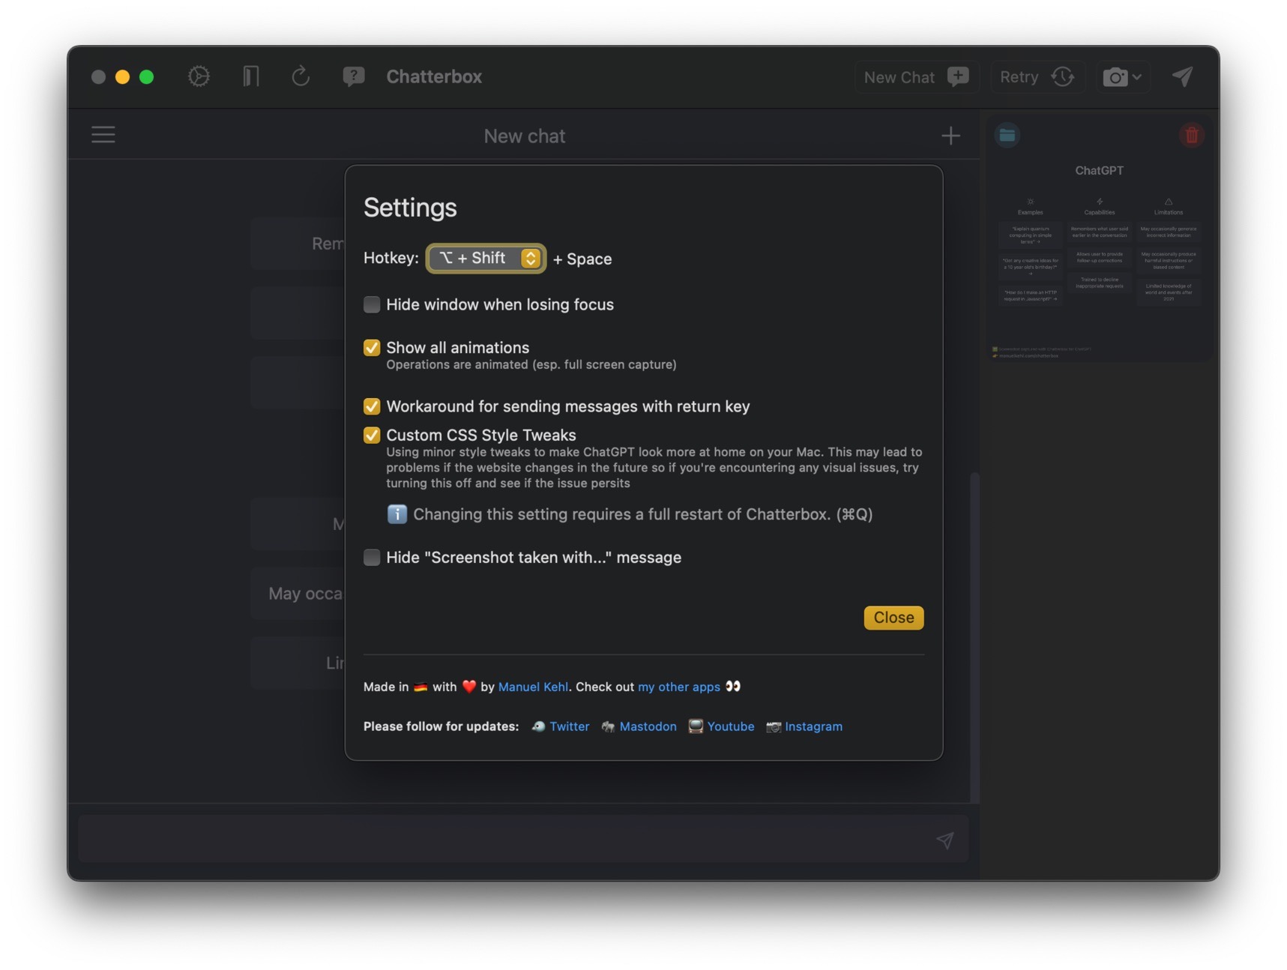Enable Hide window when losing focus

pos(372,304)
